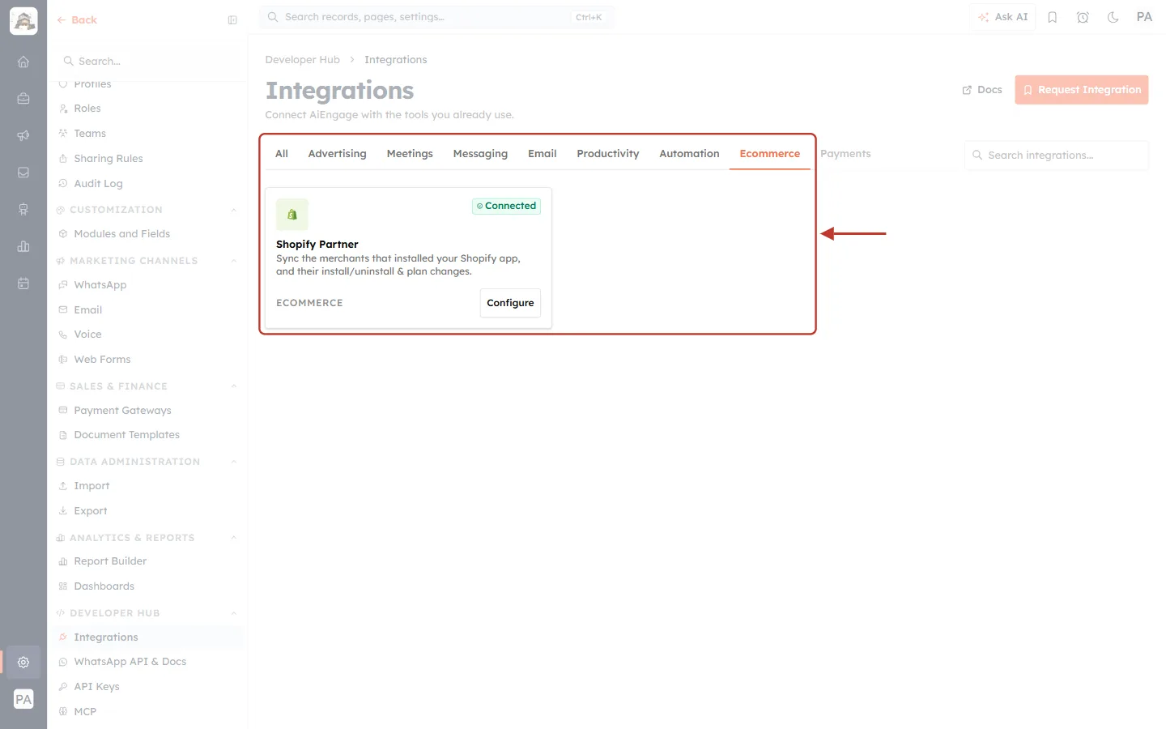The image size is (1166, 729).
Task: Open Audit Log in the sidebar
Action: (98, 184)
